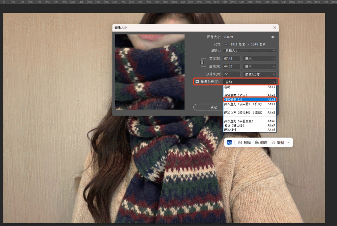This screenshot has height=226, width=337.
Task: Click the 解释 button in popup toolbar
Action: click(245, 142)
